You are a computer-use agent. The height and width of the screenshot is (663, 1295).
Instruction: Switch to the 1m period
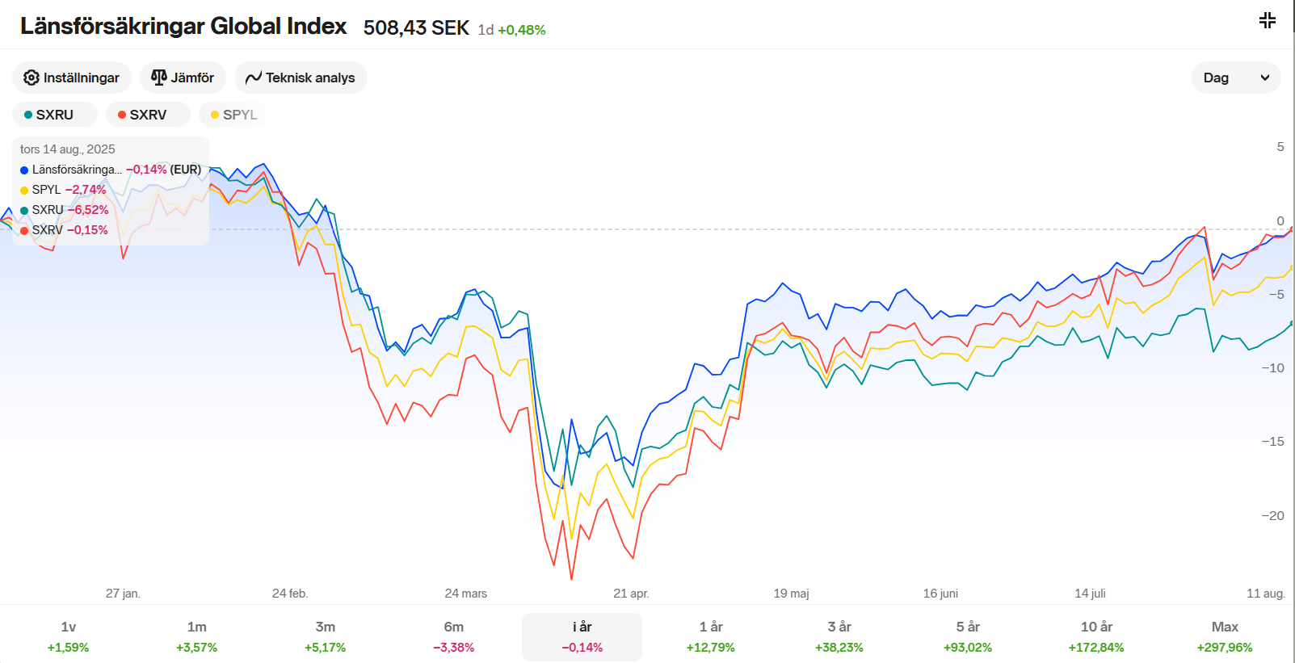(196, 636)
